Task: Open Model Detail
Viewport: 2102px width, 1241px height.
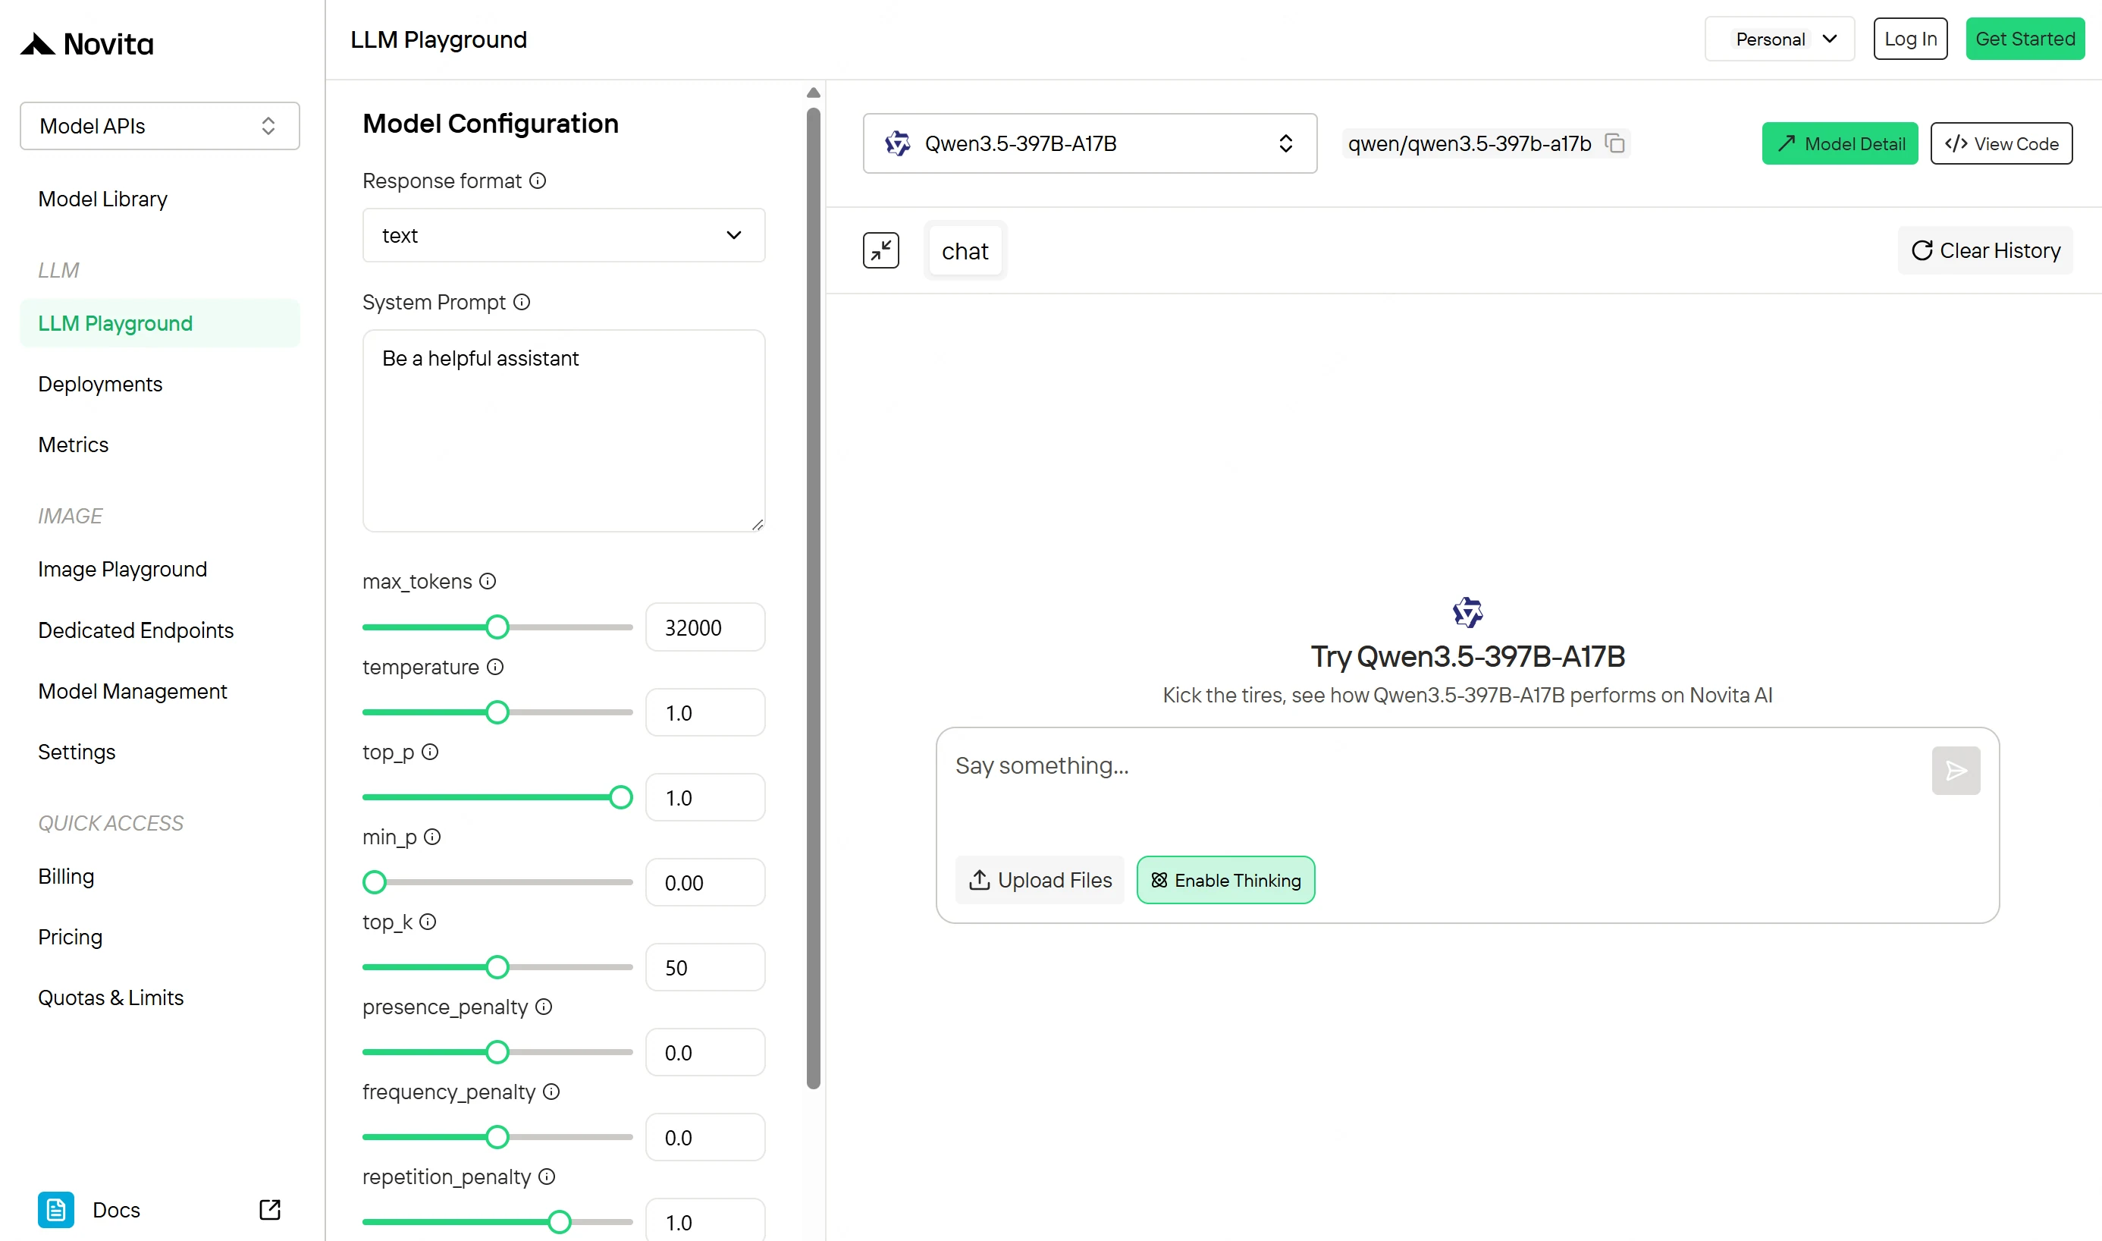Action: (x=1840, y=144)
